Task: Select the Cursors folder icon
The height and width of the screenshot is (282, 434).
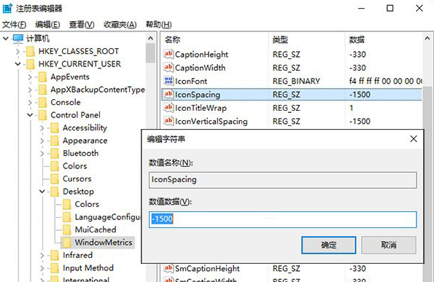Action: coord(55,179)
